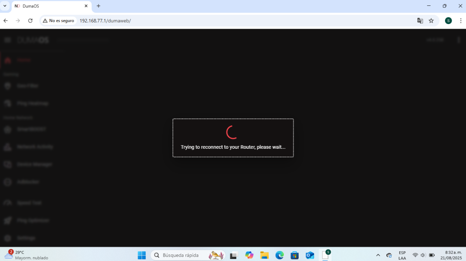
Task: Open Outlook from the taskbar
Action: coord(310,255)
